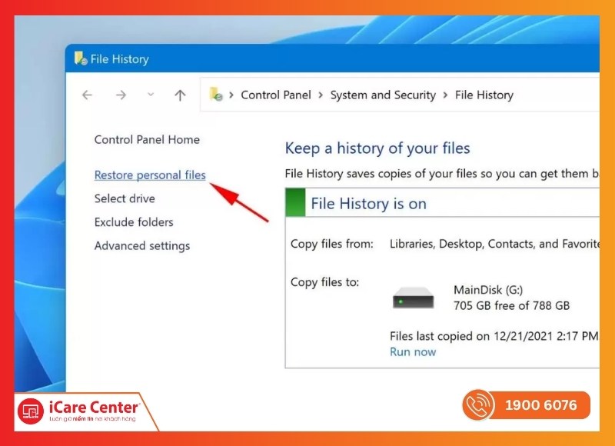Go up one level with Up arrow
Screen dimensions: 615x446
pos(180,95)
